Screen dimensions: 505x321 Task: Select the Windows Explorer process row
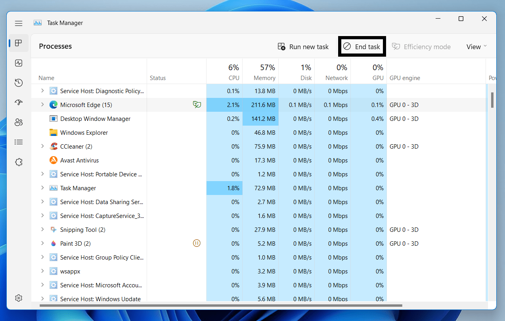[84, 133]
